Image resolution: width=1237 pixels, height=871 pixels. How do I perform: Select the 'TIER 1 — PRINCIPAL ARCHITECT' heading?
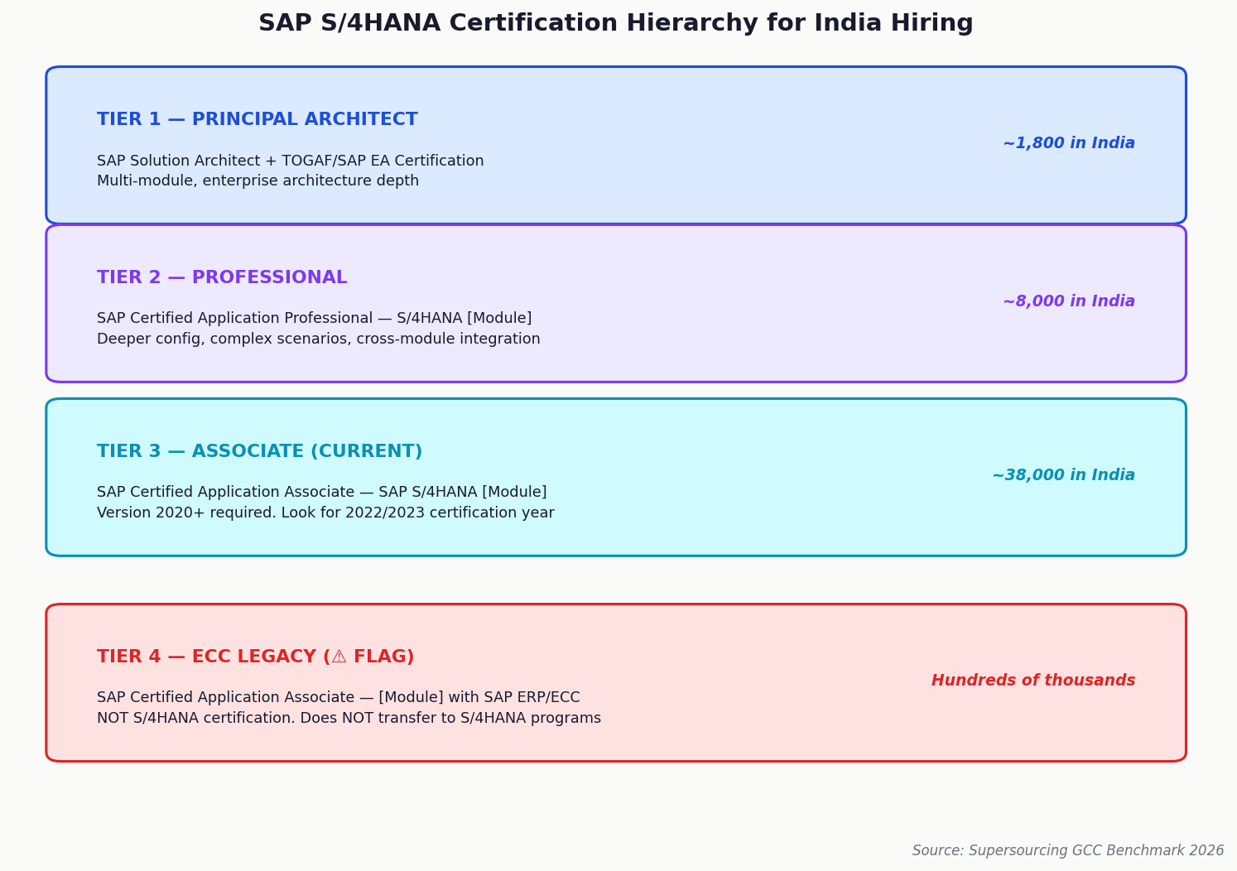(258, 120)
